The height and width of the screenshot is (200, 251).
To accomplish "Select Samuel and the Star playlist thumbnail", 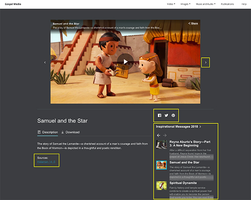I will pyautogui.click(x=162, y=165).
